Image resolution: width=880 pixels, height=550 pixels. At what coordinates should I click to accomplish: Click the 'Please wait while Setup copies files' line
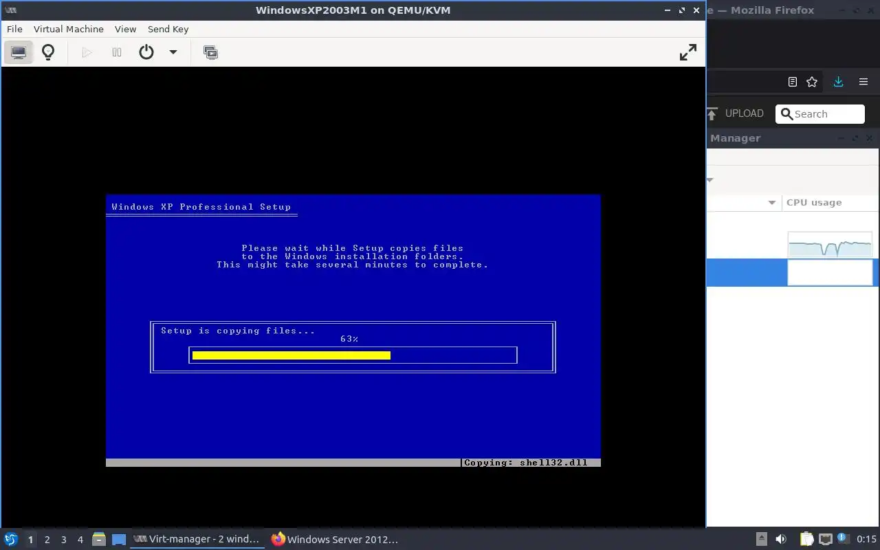click(353, 248)
